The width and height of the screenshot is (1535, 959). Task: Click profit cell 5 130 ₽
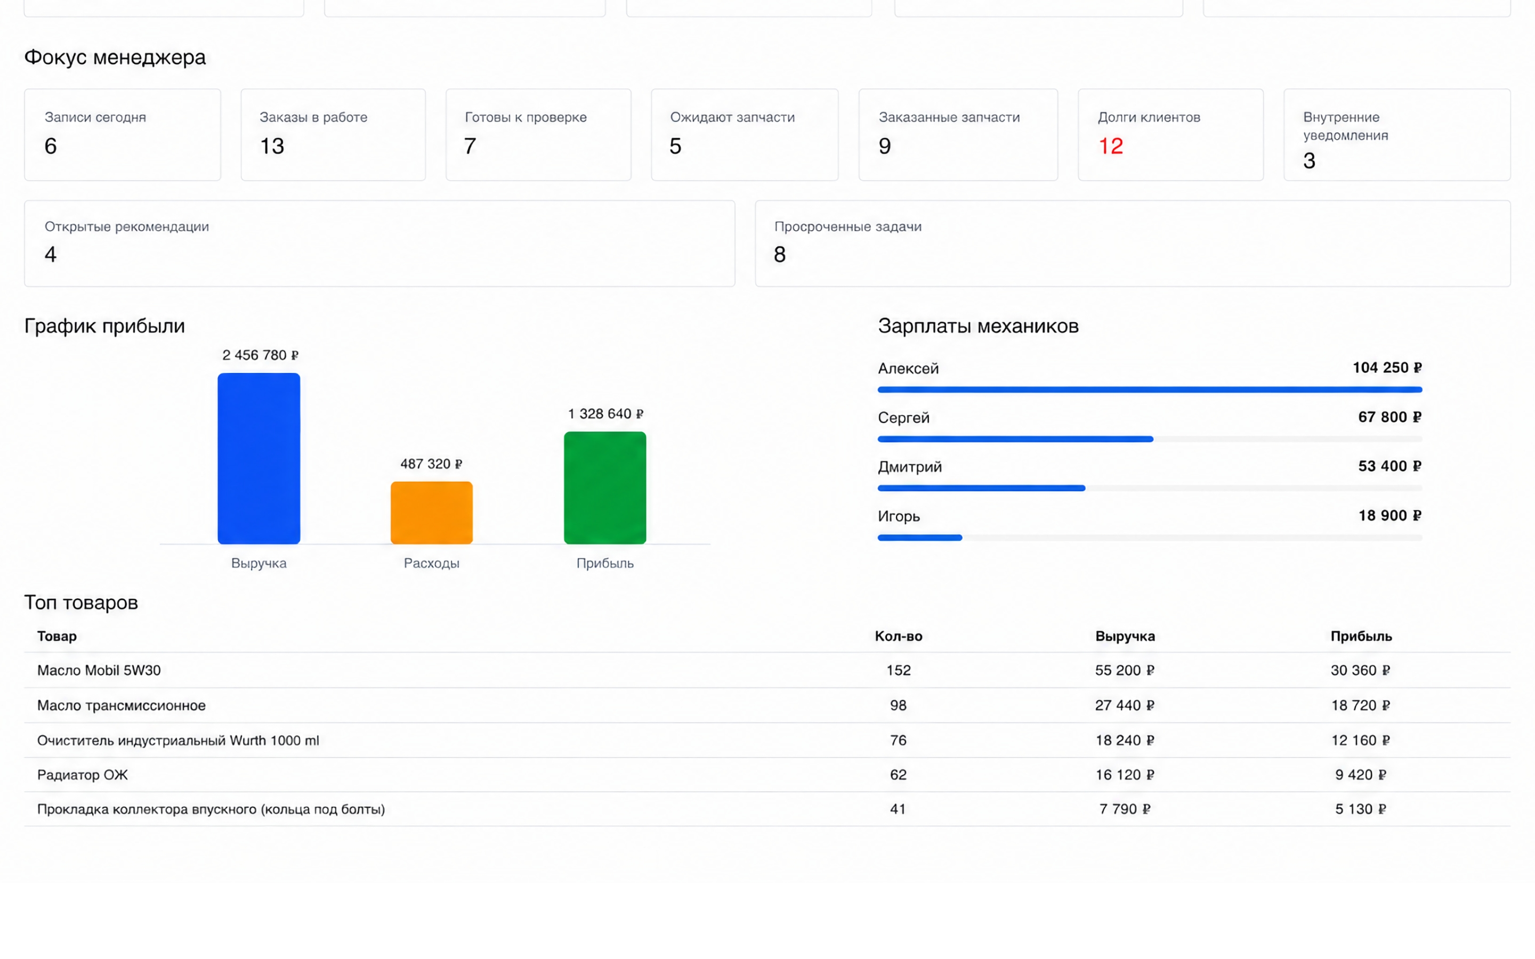tap(1361, 809)
